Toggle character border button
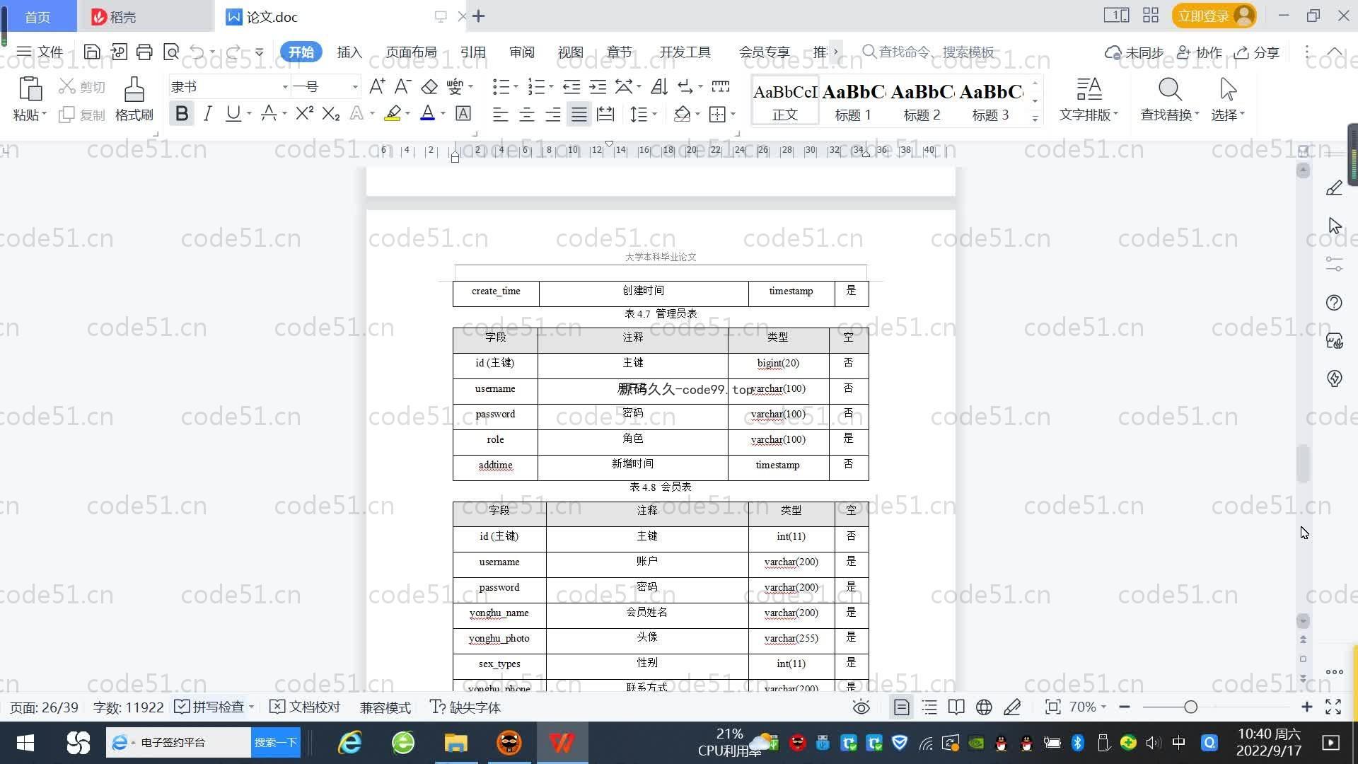Viewport: 1358px width, 764px height. pos(463,113)
